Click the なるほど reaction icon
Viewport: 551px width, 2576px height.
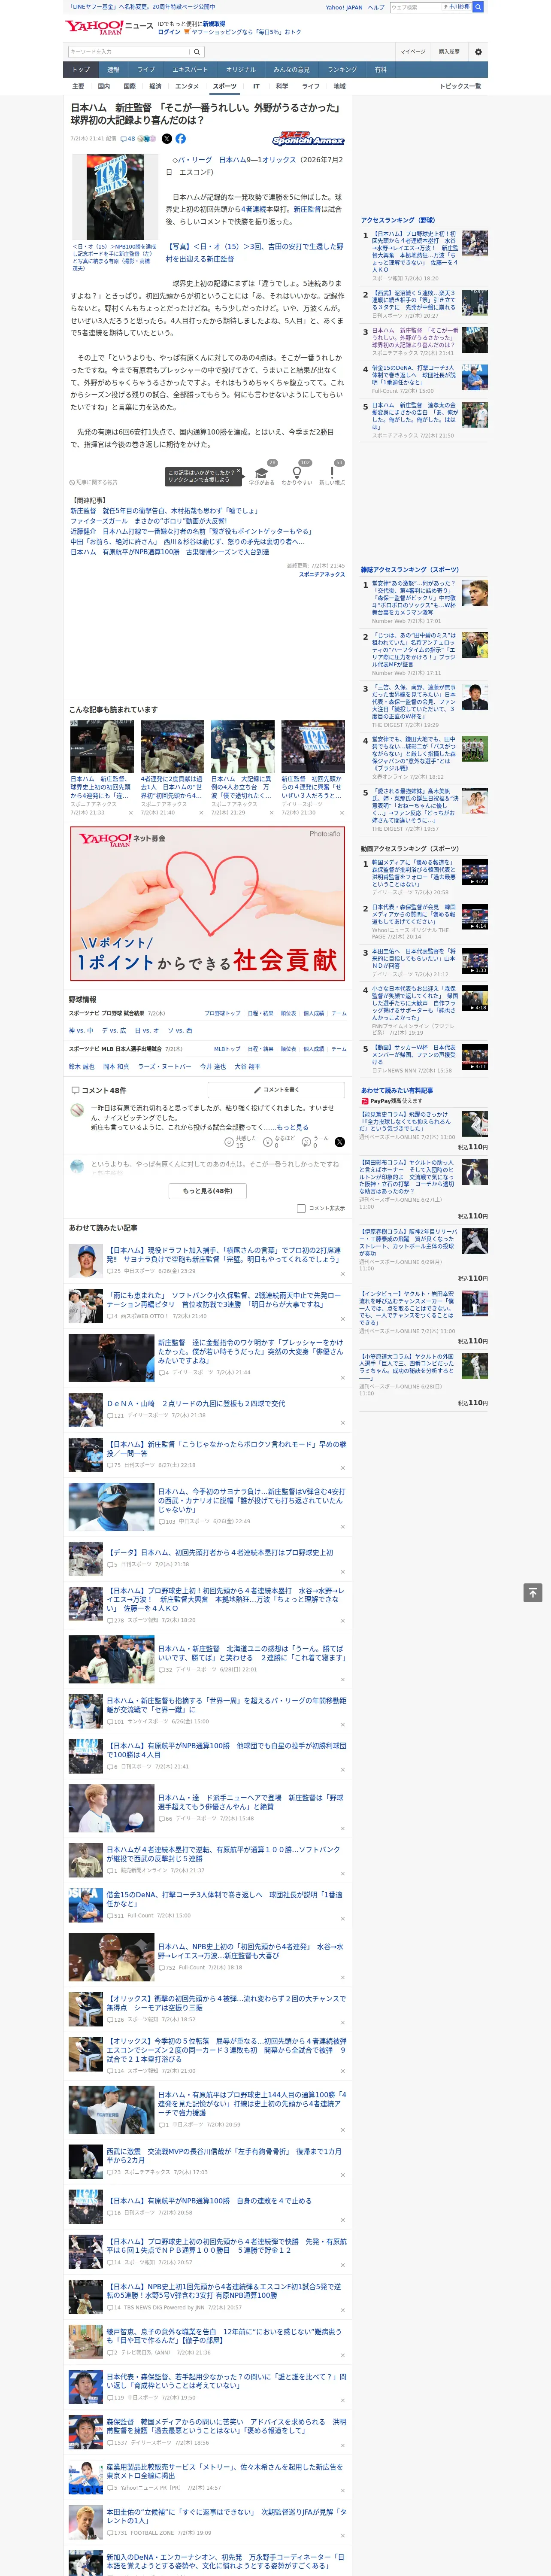pos(269,1142)
